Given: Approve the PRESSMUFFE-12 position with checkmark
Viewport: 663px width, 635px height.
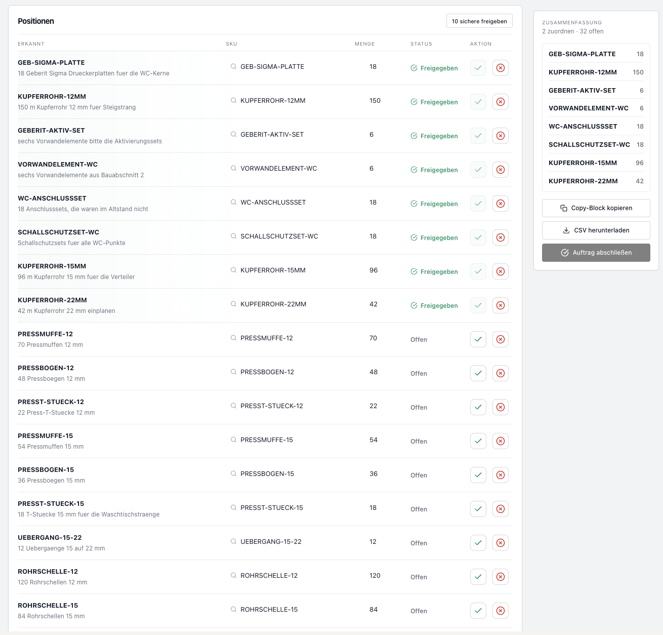Looking at the screenshot, I should coord(478,339).
